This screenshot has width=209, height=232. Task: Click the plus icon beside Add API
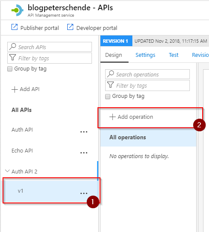14,90
